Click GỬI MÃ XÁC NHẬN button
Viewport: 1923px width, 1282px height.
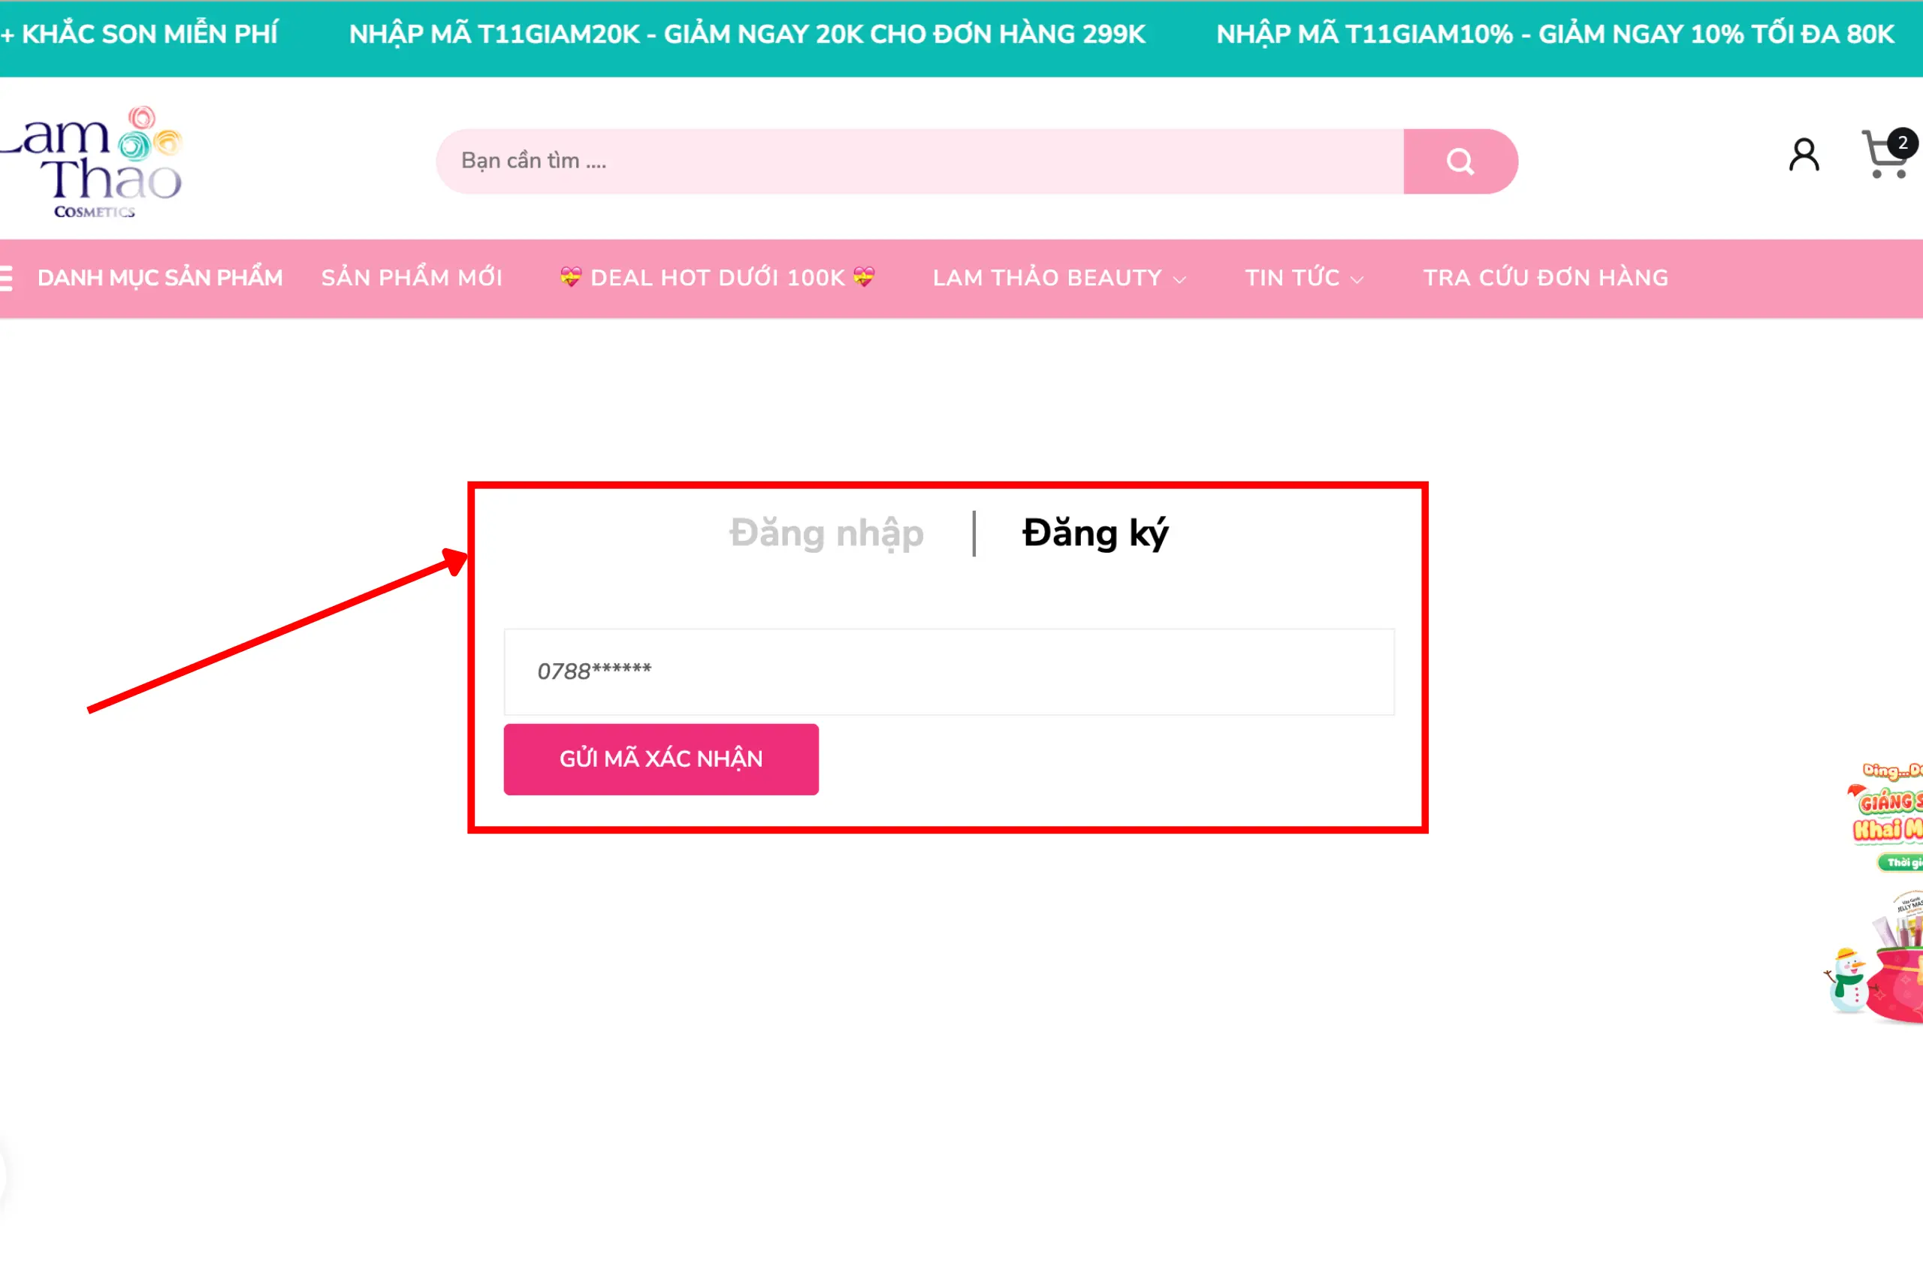[x=660, y=759]
